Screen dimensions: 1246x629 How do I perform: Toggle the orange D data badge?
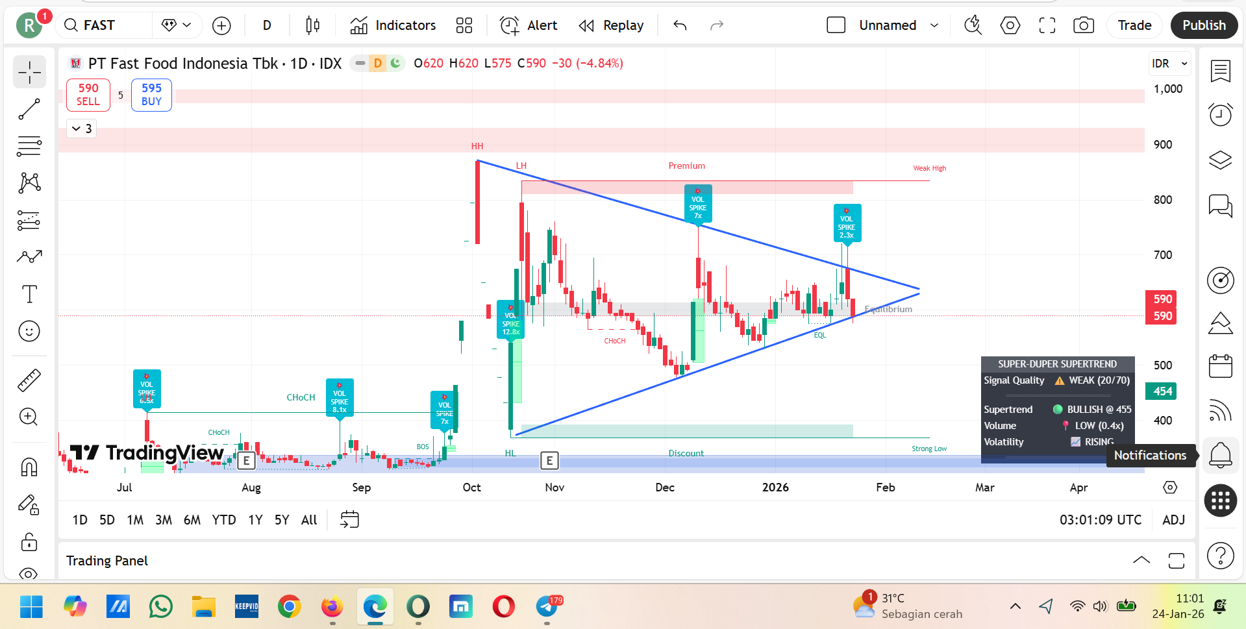click(x=378, y=63)
